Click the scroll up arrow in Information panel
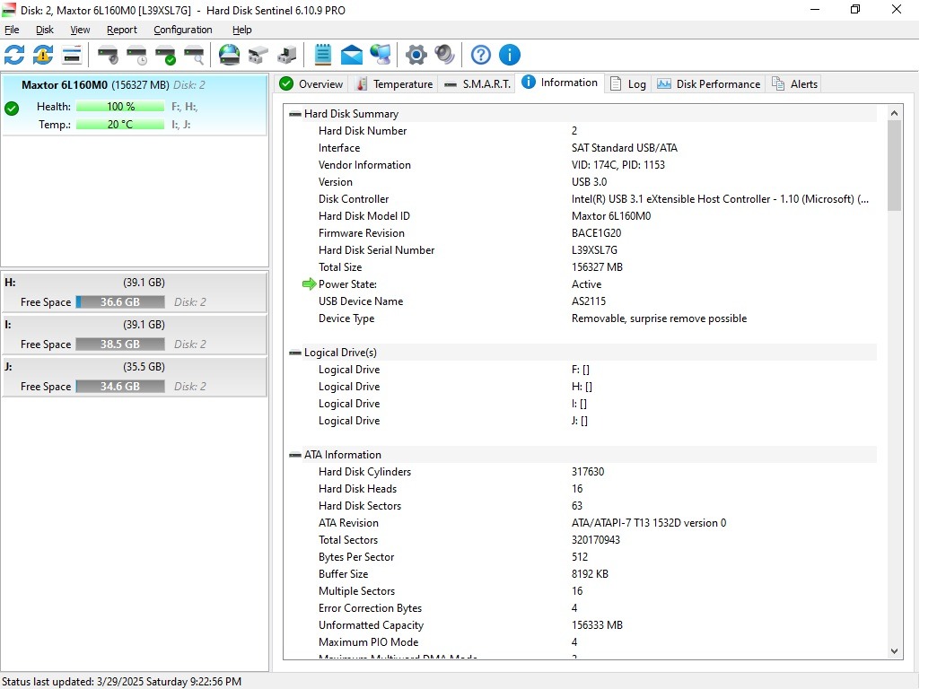 (x=894, y=113)
